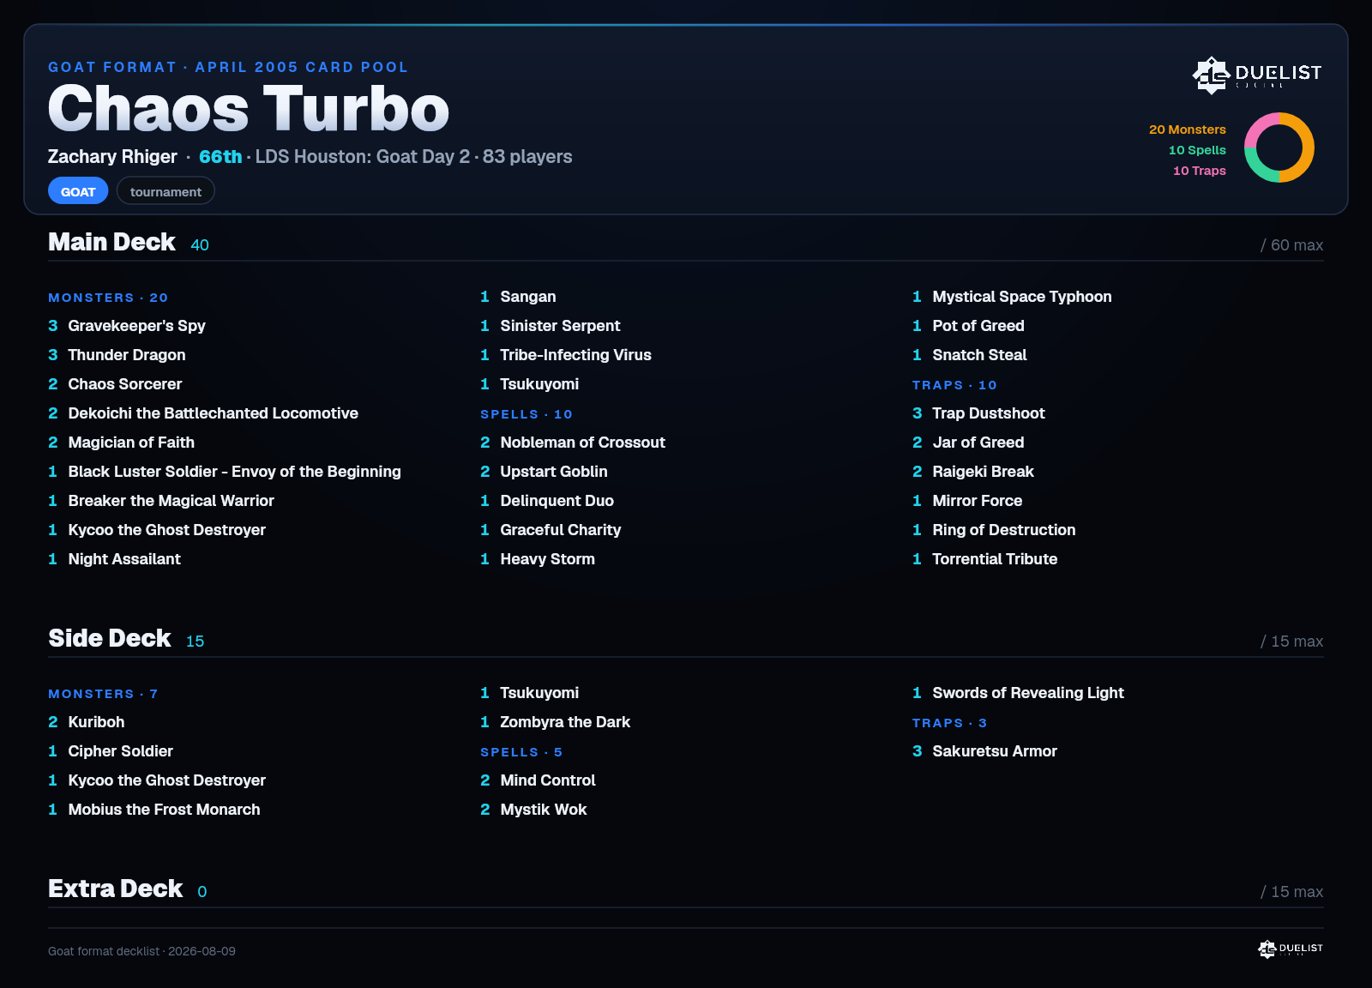The width and height of the screenshot is (1372, 988).
Task: Open the Side Deck section heading
Action: point(110,638)
